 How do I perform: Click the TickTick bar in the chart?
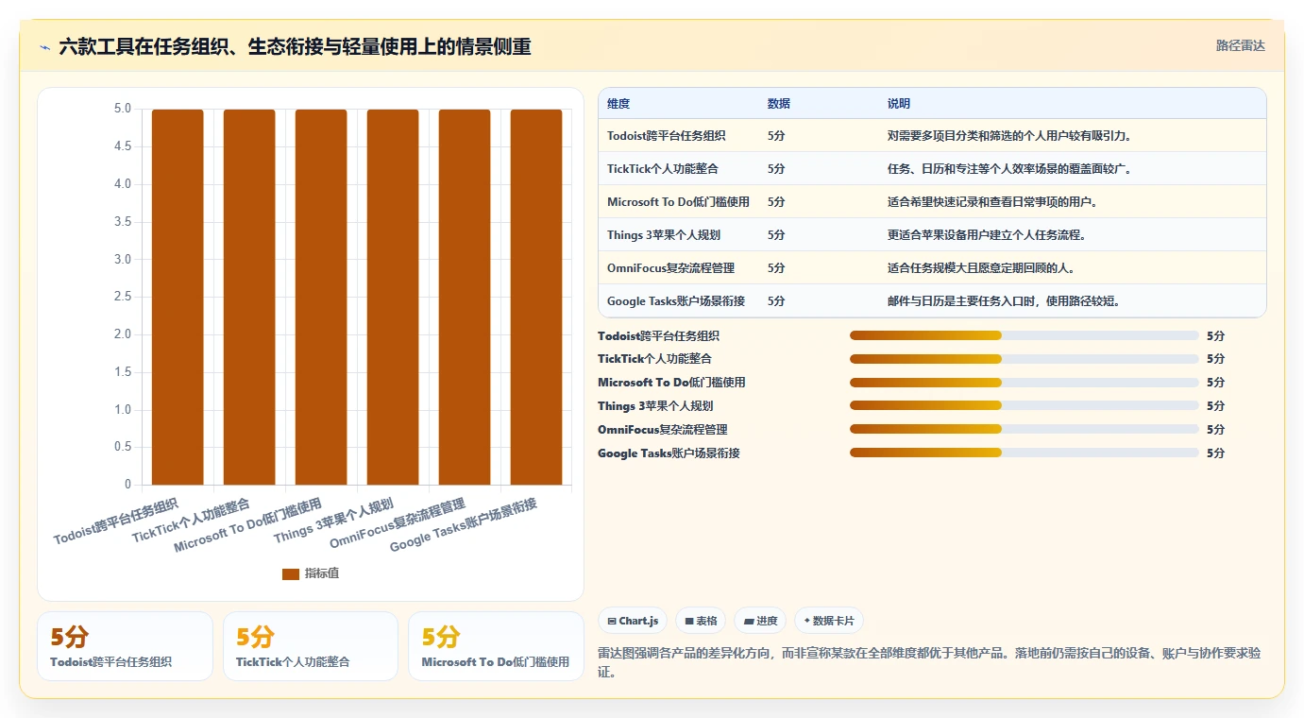(x=249, y=298)
